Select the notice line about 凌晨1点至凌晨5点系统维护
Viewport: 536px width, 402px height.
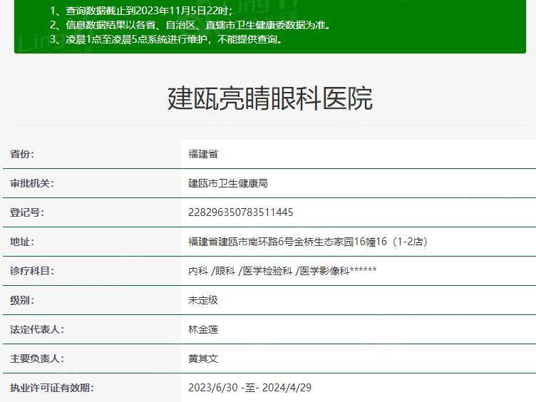[x=166, y=39]
